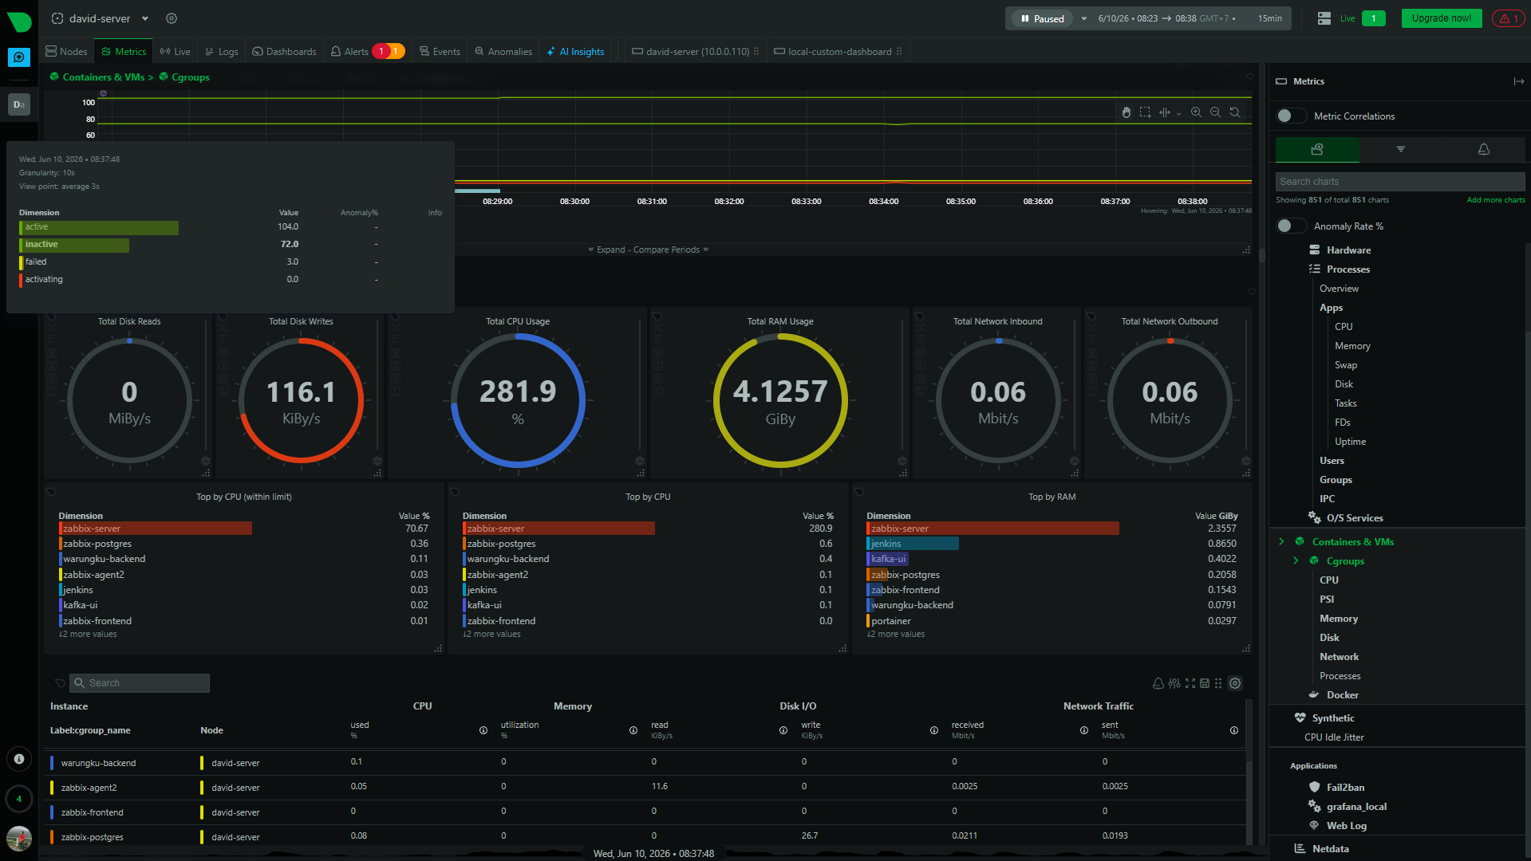The height and width of the screenshot is (861, 1531).
Task: Open Hardware section in sidebar
Action: tap(1348, 250)
